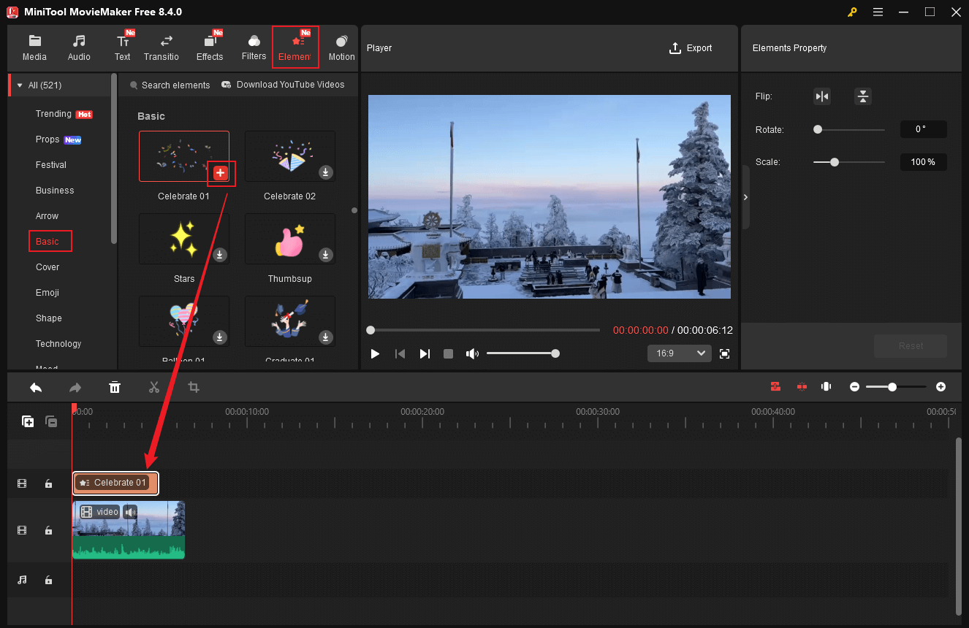Open the 16:9 aspect ratio dropdown
Screen dimensions: 969x628
coord(679,353)
